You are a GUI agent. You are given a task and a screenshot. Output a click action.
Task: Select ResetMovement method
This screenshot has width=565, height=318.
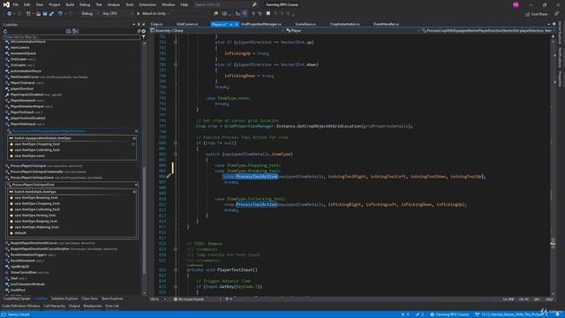[x=22, y=261]
